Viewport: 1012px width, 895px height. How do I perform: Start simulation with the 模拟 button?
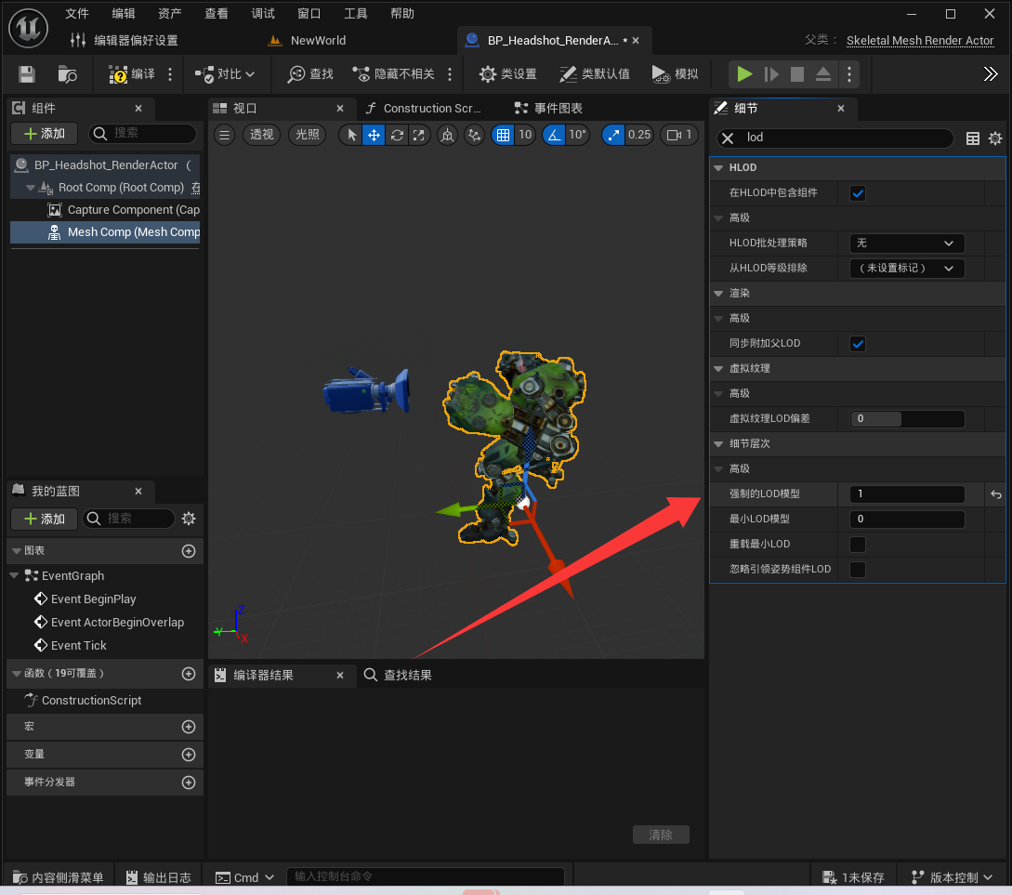coord(675,74)
